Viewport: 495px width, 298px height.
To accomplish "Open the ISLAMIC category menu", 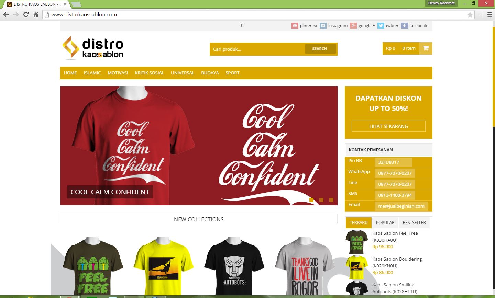I will (92, 73).
